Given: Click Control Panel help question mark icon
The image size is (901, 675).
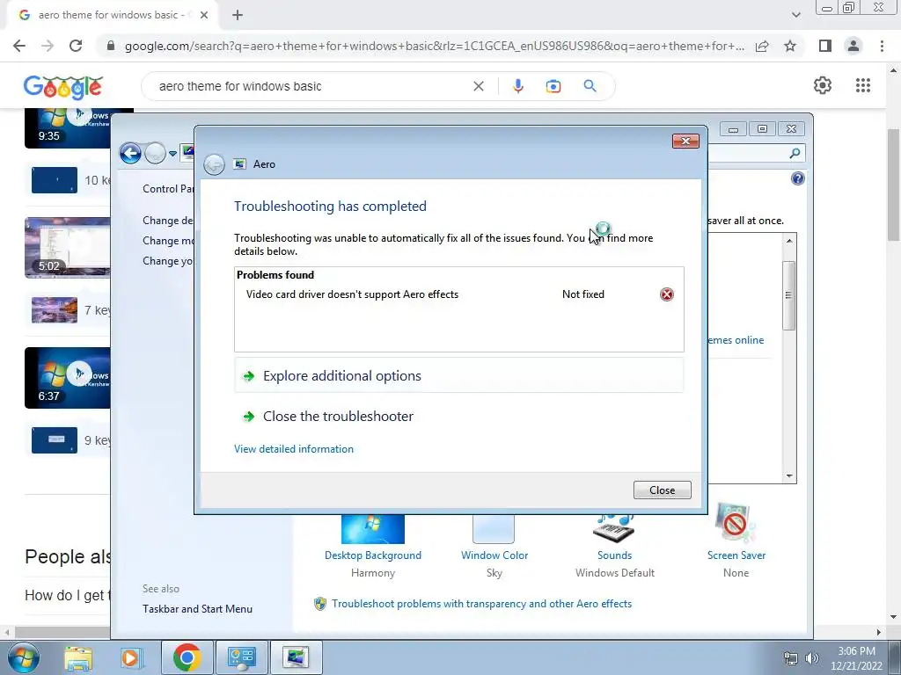Looking at the screenshot, I should pos(797,178).
